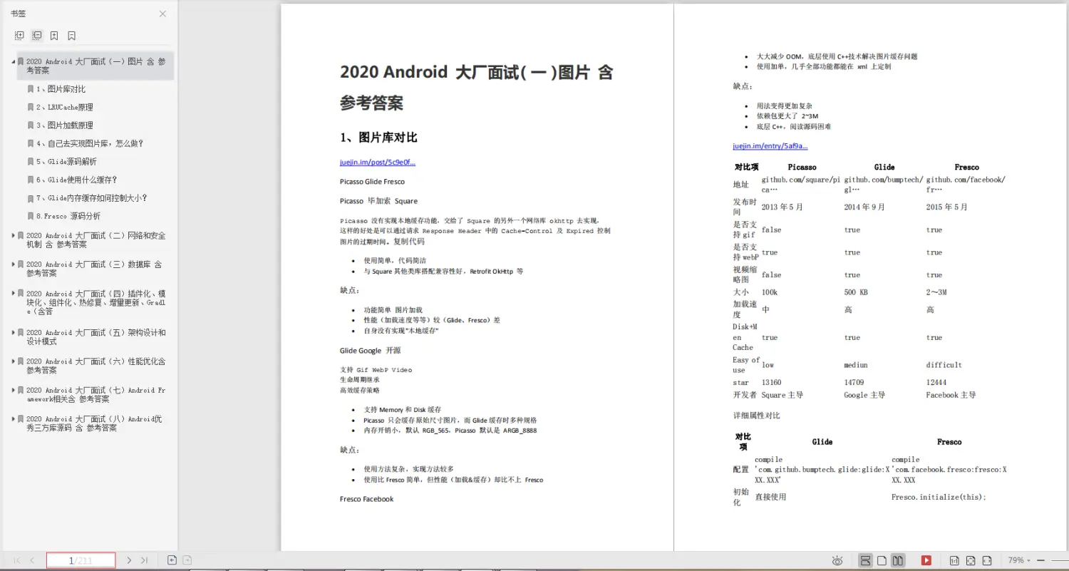Open bookmark 6、Glide使用什么缓存？

tap(77, 180)
